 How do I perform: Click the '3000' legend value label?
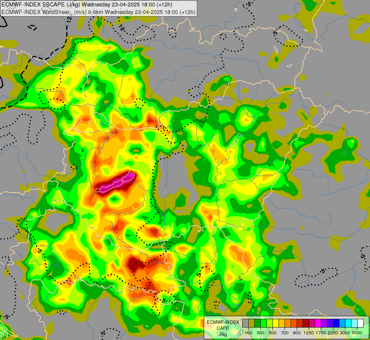coord(345,333)
